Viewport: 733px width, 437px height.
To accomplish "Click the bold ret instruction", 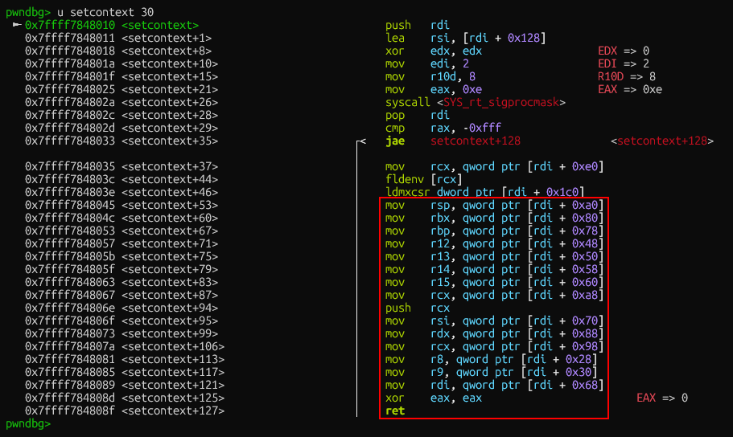I will (x=395, y=411).
